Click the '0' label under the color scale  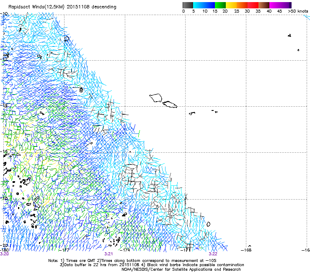183,11
